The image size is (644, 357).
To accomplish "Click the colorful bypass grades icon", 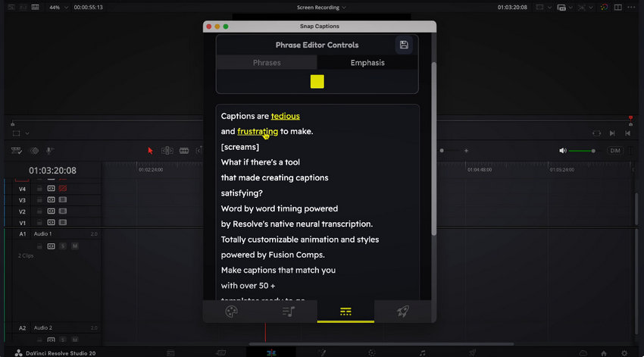I will tap(604, 8).
